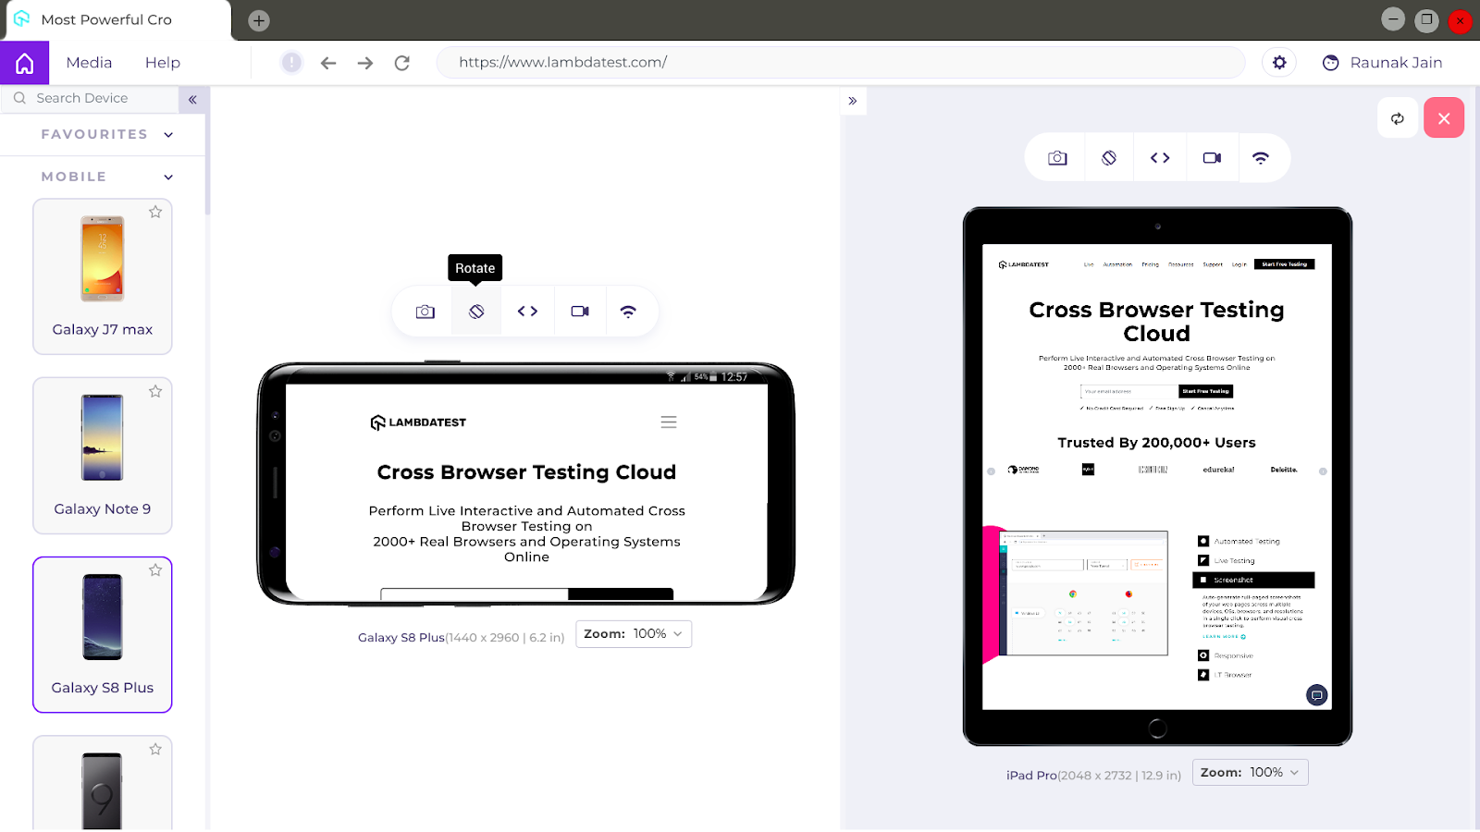The height and width of the screenshot is (832, 1480).
Task: Click the double chevron beside the iPad panel
Action: coord(853,101)
